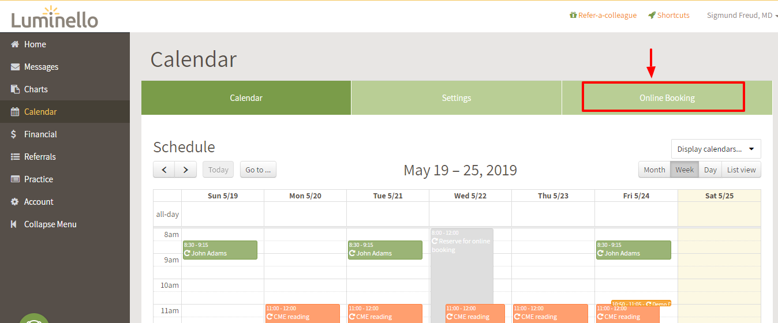Open the 10:50 - 11:05 event on Friday
The width and height of the screenshot is (778, 323).
[x=641, y=303]
